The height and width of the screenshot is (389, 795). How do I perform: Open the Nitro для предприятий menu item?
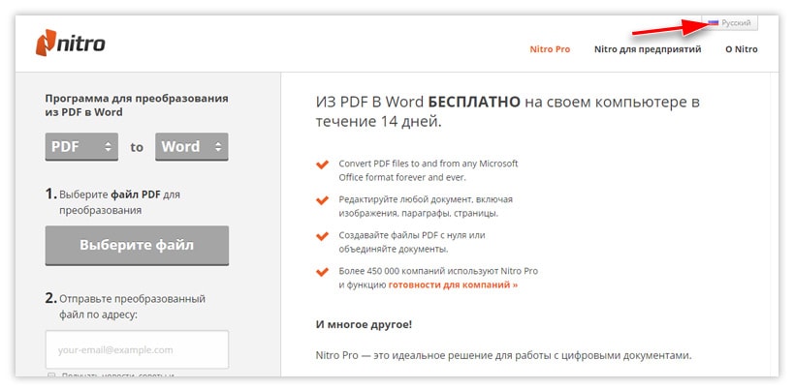648,49
